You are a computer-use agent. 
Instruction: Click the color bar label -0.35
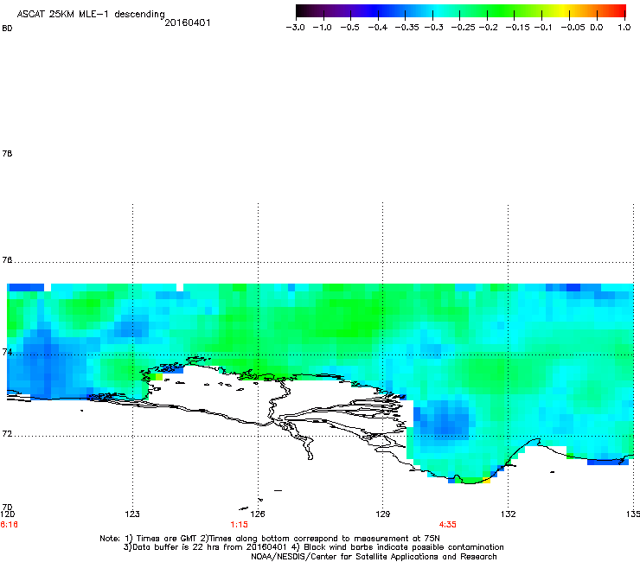(406, 28)
